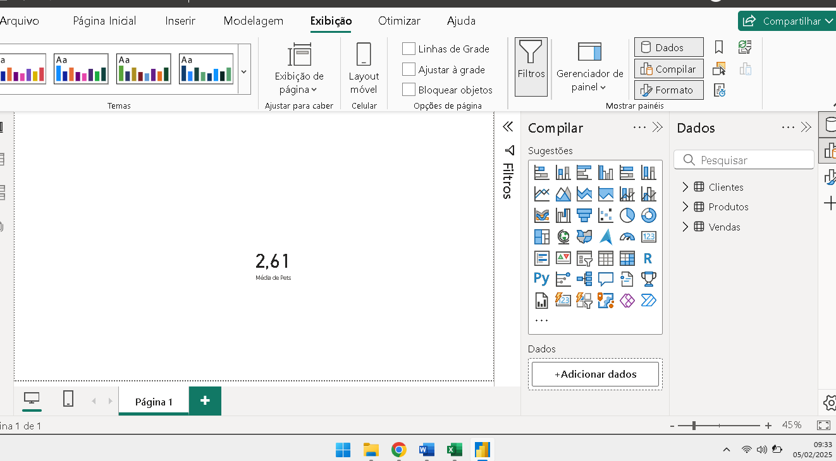The height and width of the screenshot is (461, 836).
Task: Add a new report page
Action: [x=205, y=400]
